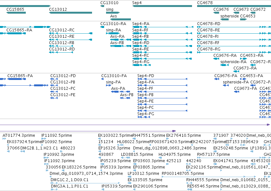
Task: Click the RE56546.5prime EST
Action: (x=203, y=186)
